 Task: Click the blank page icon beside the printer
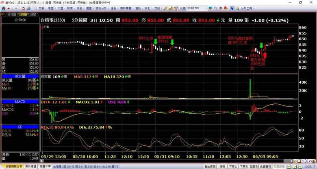pyautogui.click(x=34, y=8)
